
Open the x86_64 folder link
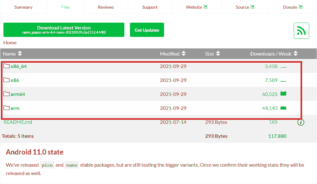(19, 66)
